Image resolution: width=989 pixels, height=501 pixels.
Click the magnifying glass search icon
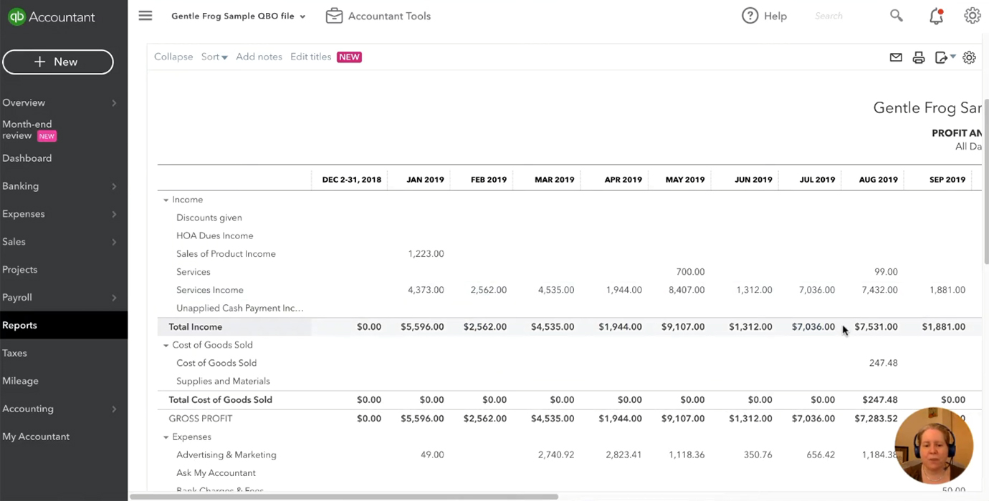897,15
